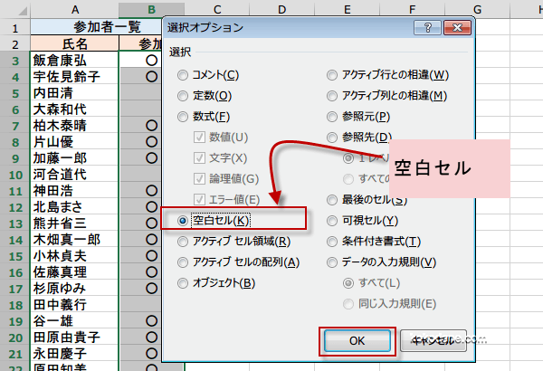Viewport: 543px width, 371px height.
Task: Select row 10 header
Action: pyautogui.click(x=15, y=175)
